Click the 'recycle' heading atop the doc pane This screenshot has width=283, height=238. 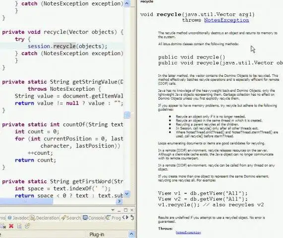147,1
